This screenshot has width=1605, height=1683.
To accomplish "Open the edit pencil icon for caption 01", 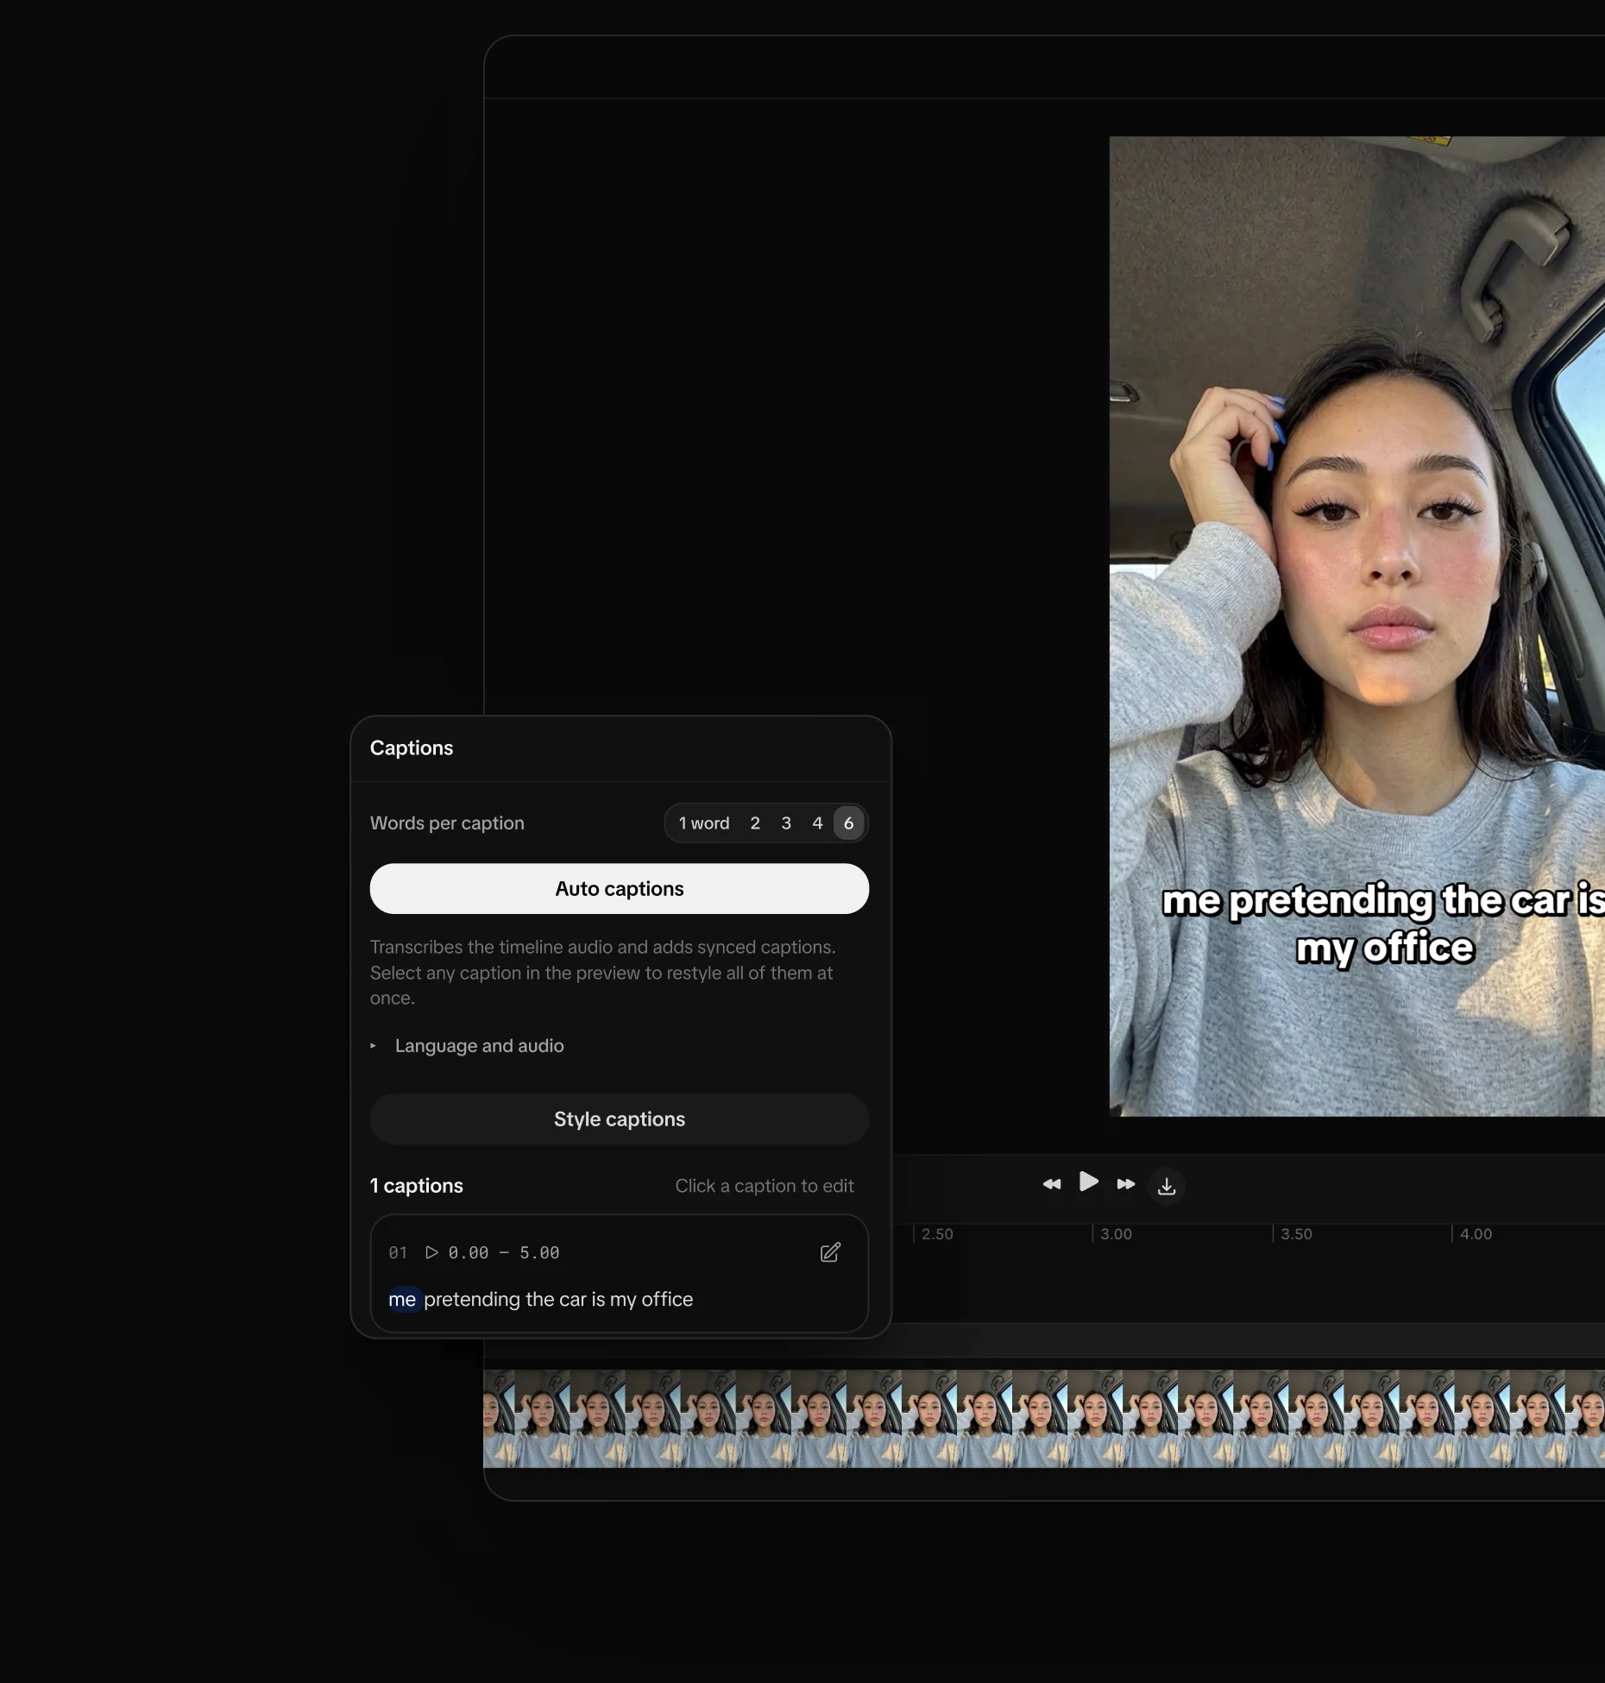I will tap(830, 1252).
